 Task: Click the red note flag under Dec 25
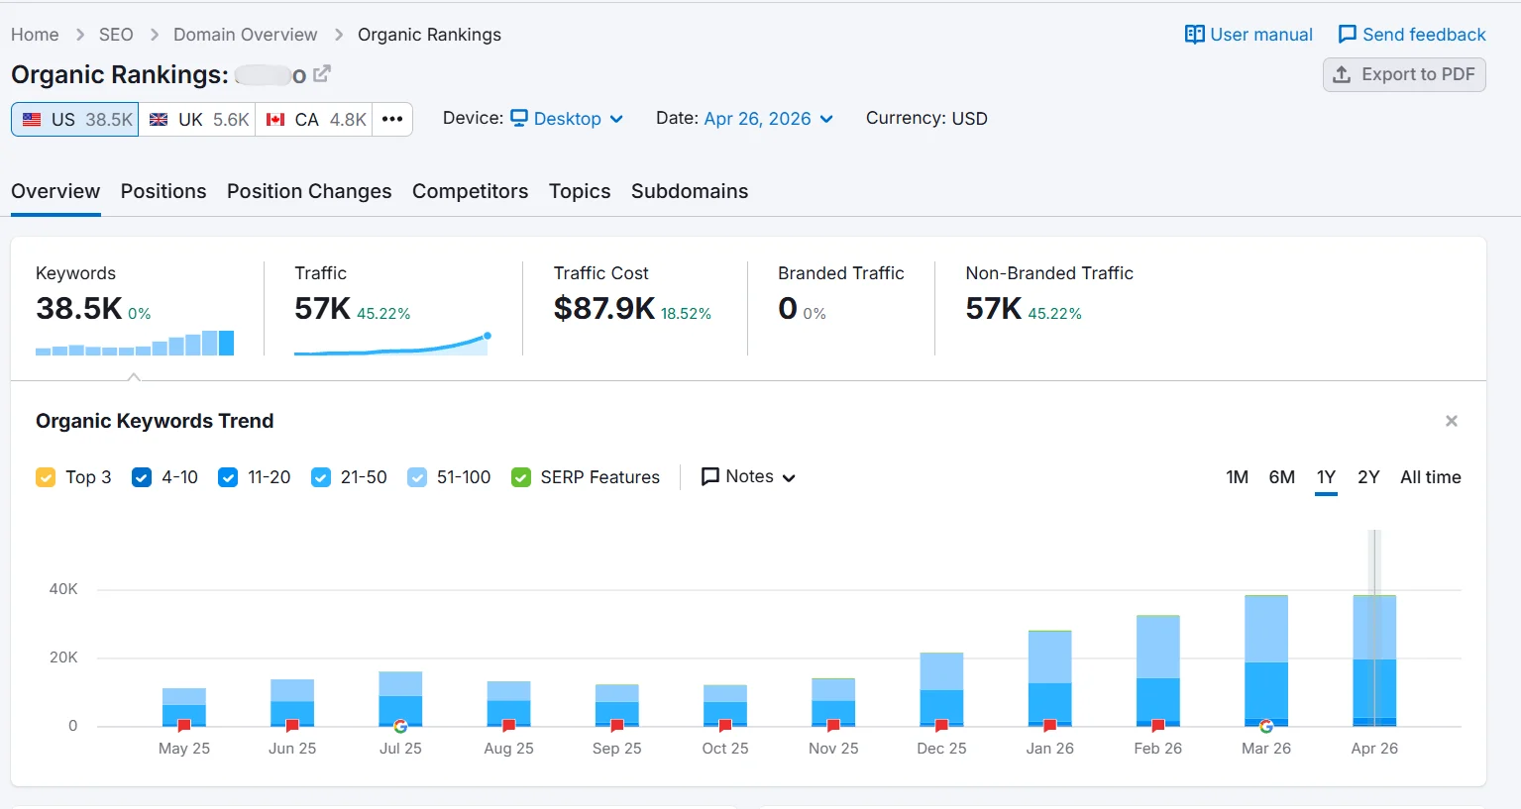(x=941, y=726)
